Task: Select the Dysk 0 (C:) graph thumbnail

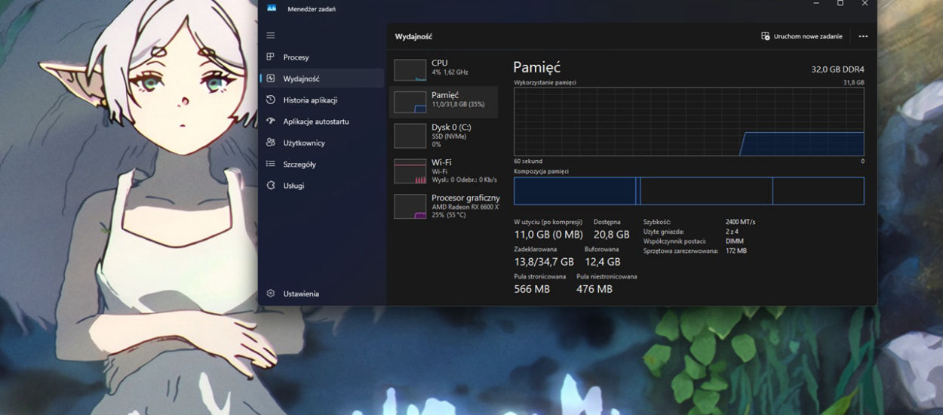Action: click(x=410, y=136)
